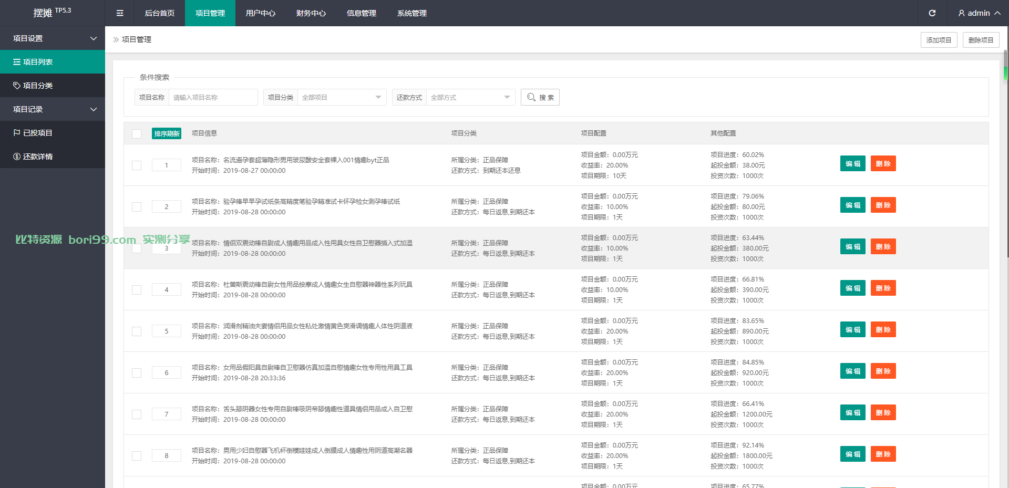
Task: Click the admin user icon
Action: tap(962, 13)
